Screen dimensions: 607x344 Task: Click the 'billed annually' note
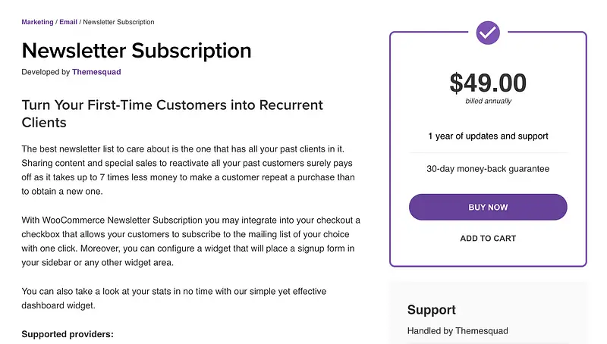click(x=488, y=101)
